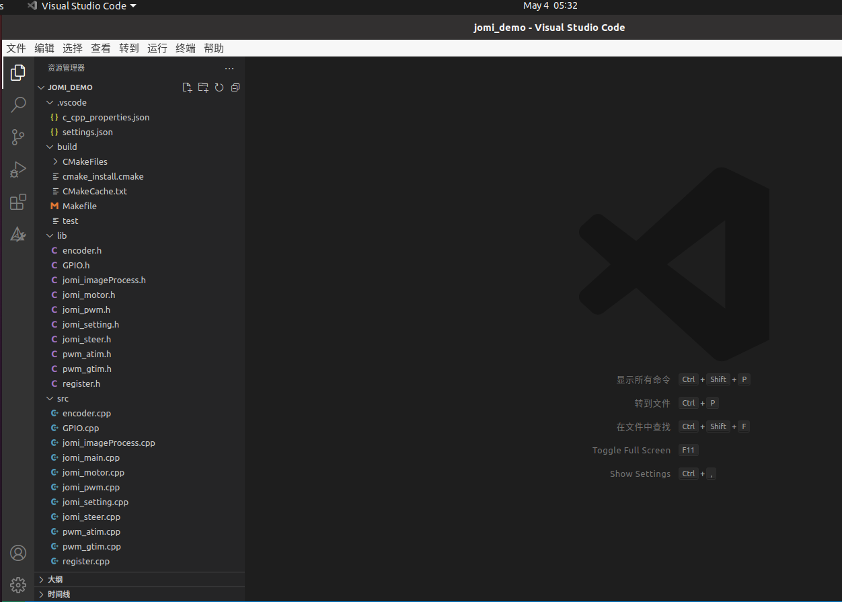
Task: Open jomi_main.cpp file
Action: click(x=139, y=457)
